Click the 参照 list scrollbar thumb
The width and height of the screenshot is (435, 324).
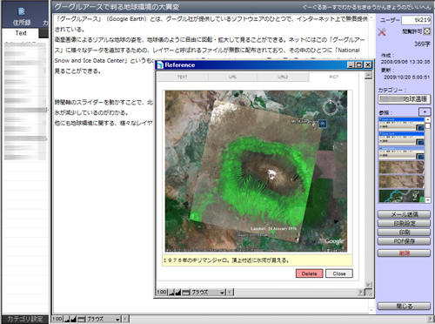coord(428,126)
